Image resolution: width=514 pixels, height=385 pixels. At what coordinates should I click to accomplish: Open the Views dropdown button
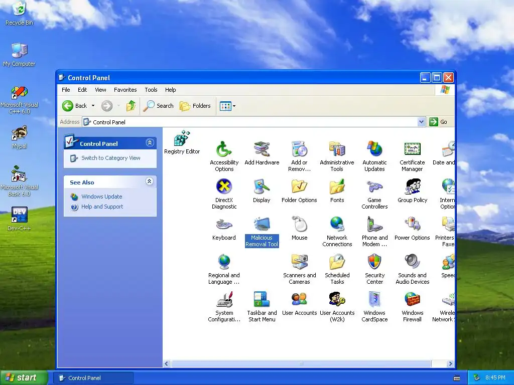[x=227, y=106]
